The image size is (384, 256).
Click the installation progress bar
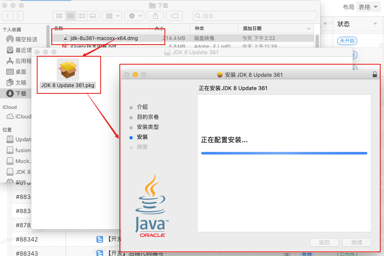coord(284,153)
